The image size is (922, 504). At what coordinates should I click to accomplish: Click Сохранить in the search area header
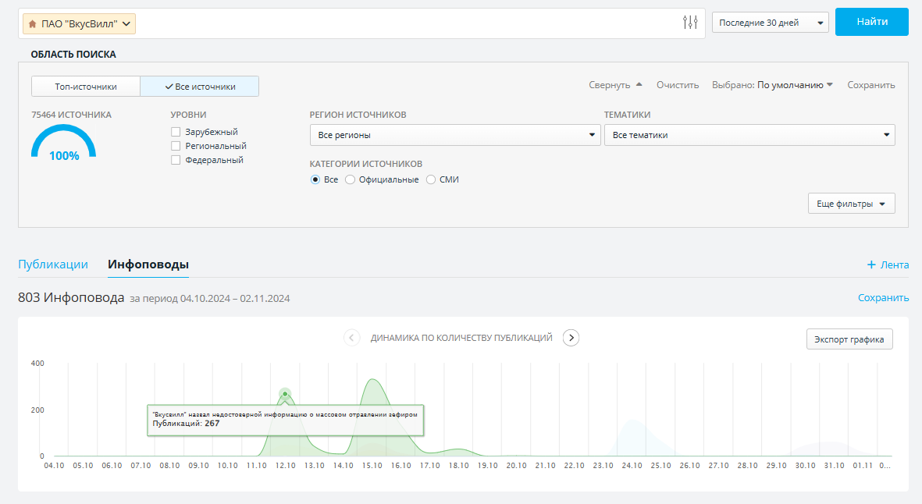pos(870,85)
